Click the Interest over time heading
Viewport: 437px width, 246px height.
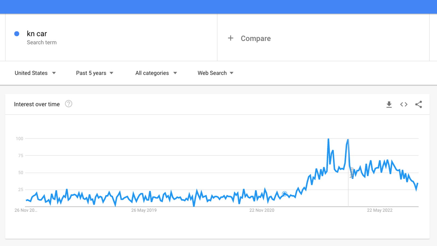37,104
